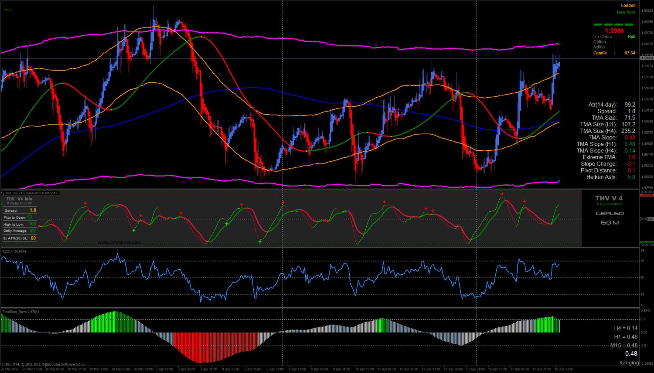Click the Pivot Distance value -0.1
The height and width of the screenshot is (373, 654).
click(x=631, y=170)
